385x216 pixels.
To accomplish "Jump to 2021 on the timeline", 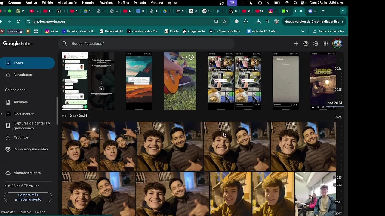I will click(338, 202).
